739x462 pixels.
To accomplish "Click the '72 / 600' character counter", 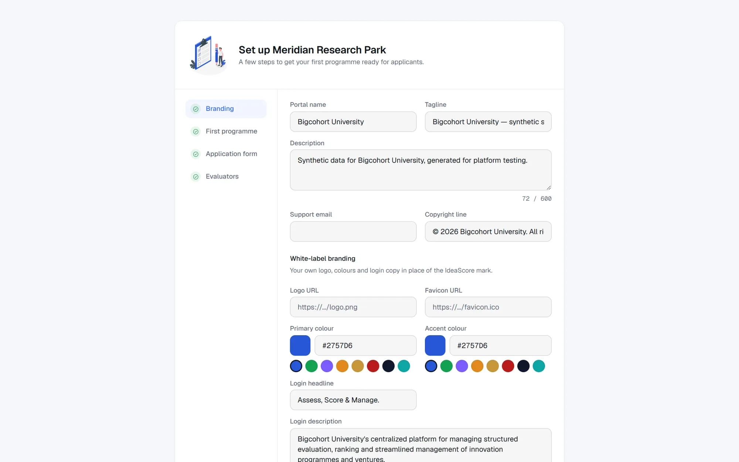I will [x=537, y=198].
